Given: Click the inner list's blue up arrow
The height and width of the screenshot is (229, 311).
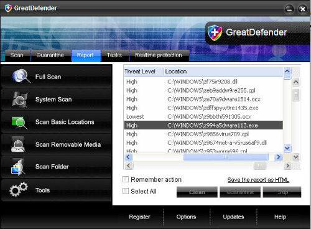Looking at the screenshot, I should pyautogui.click(x=287, y=72).
